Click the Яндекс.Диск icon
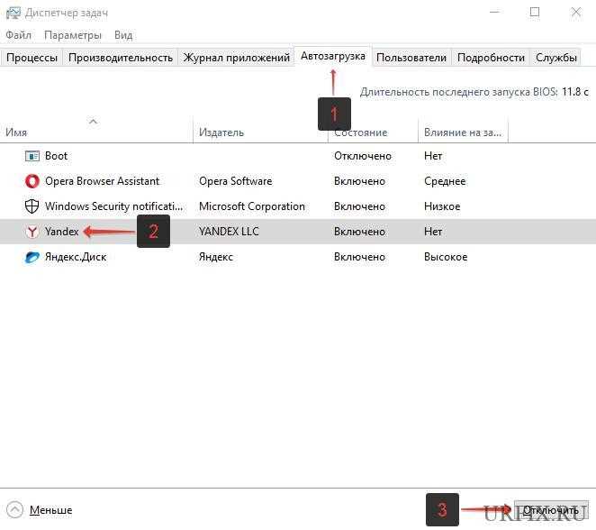Screen dimensions: 596x530 coord(32,257)
